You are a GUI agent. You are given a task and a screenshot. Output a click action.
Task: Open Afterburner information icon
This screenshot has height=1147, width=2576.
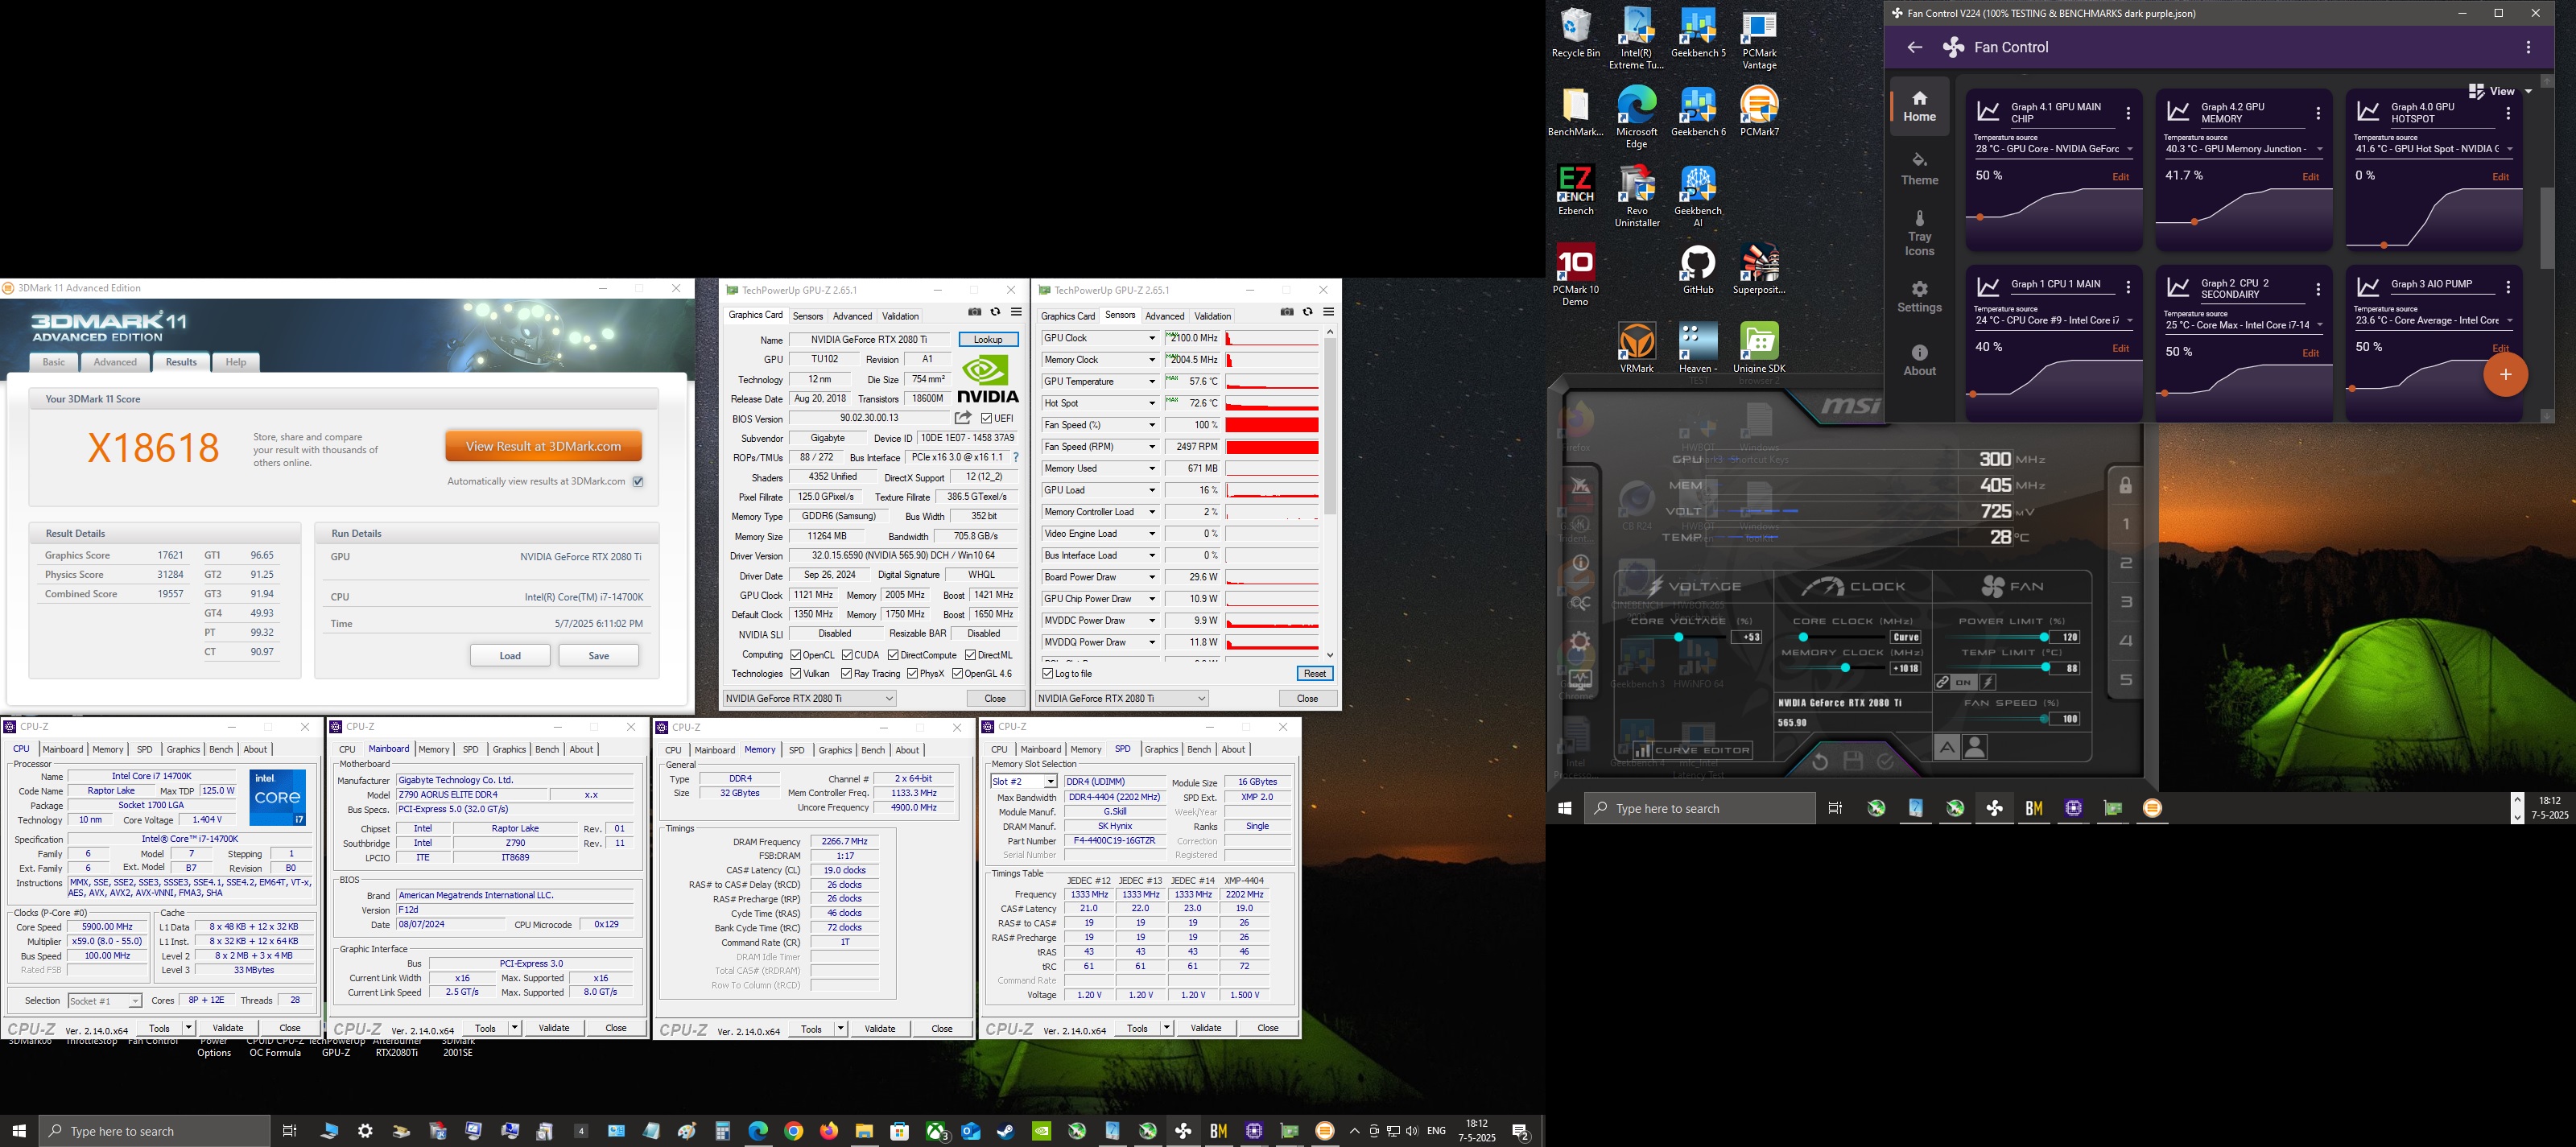click(x=1580, y=563)
